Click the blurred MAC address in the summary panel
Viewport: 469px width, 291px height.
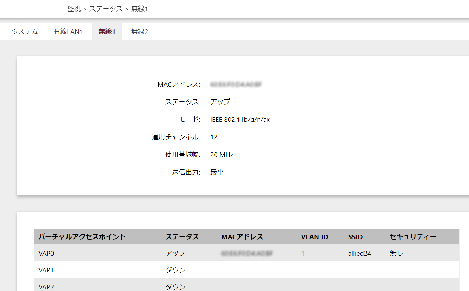tap(236, 84)
